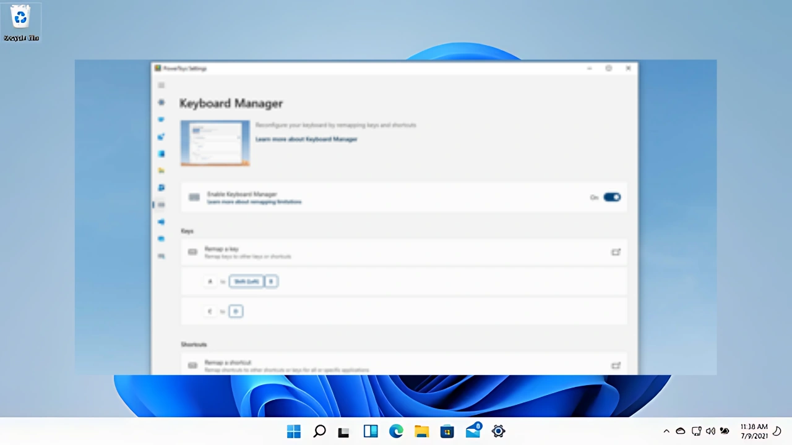Open PowerToys Run in the sidebar
The height and width of the screenshot is (445, 792).
pos(161,239)
